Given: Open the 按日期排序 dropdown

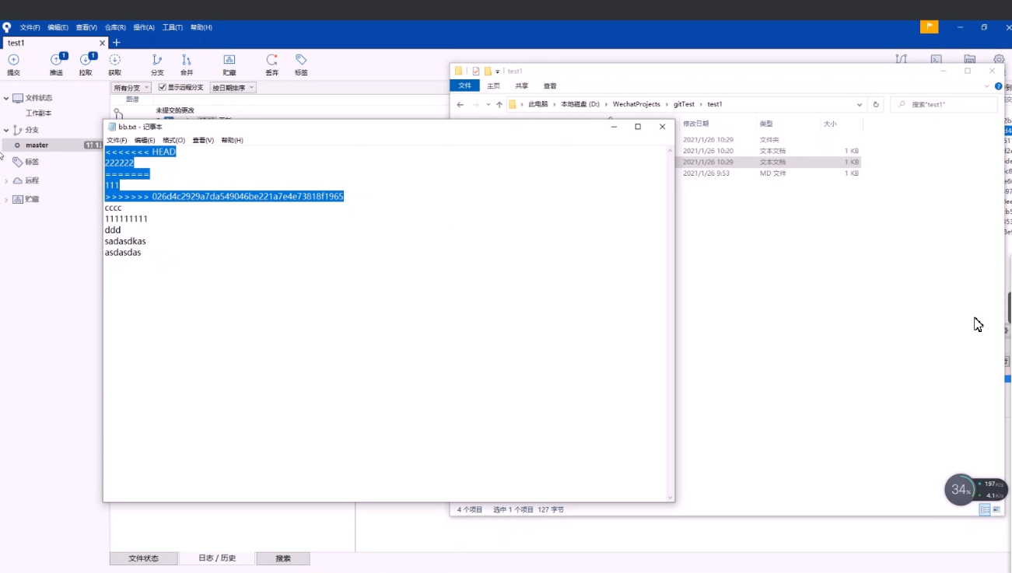Looking at the screenshot, I should point(233,88).
